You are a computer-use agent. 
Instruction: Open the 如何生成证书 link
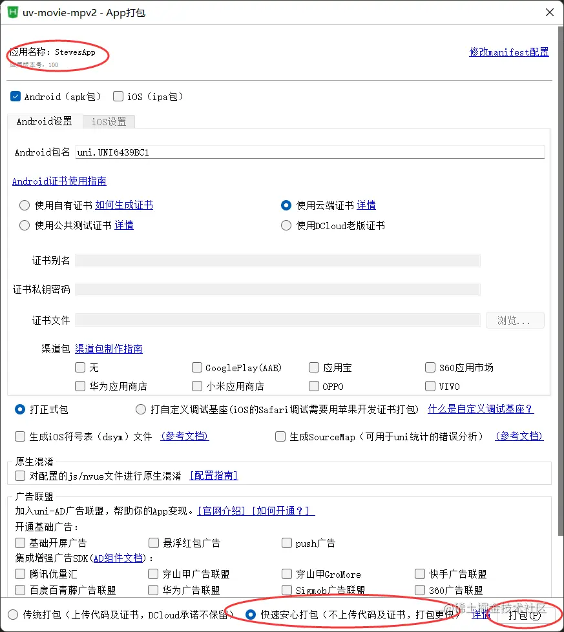pyautogui.click(x=124, y=205)
